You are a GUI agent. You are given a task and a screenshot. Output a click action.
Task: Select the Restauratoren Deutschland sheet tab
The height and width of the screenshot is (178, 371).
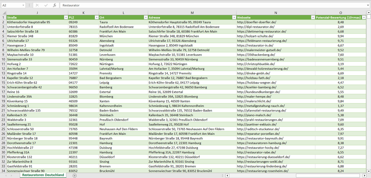[x=43, y=175]
